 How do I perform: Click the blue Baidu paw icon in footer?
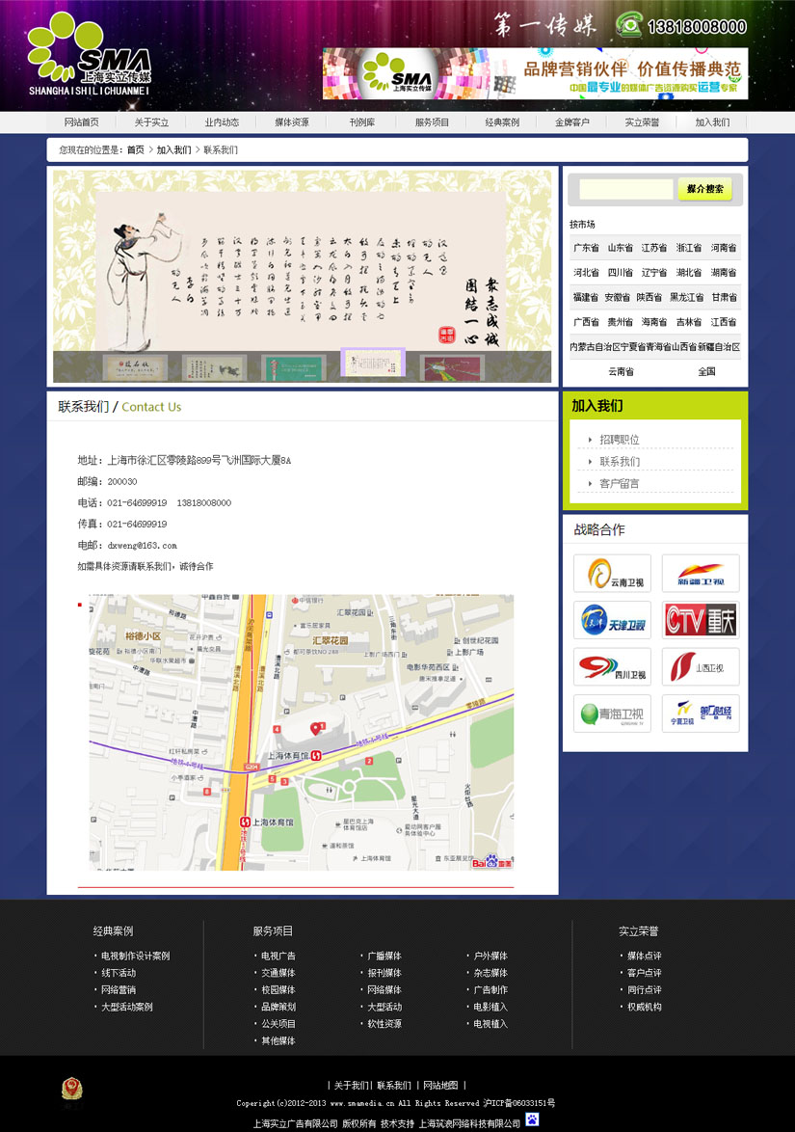(532, 1119)
